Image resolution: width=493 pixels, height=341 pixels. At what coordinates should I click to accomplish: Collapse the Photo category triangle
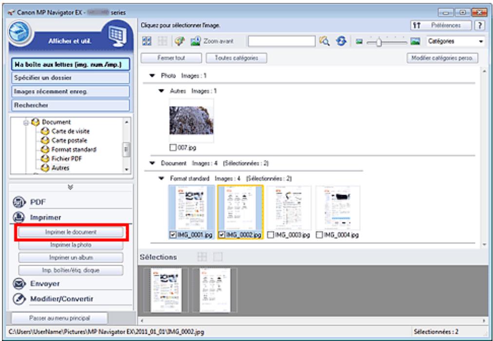point(152,76)
